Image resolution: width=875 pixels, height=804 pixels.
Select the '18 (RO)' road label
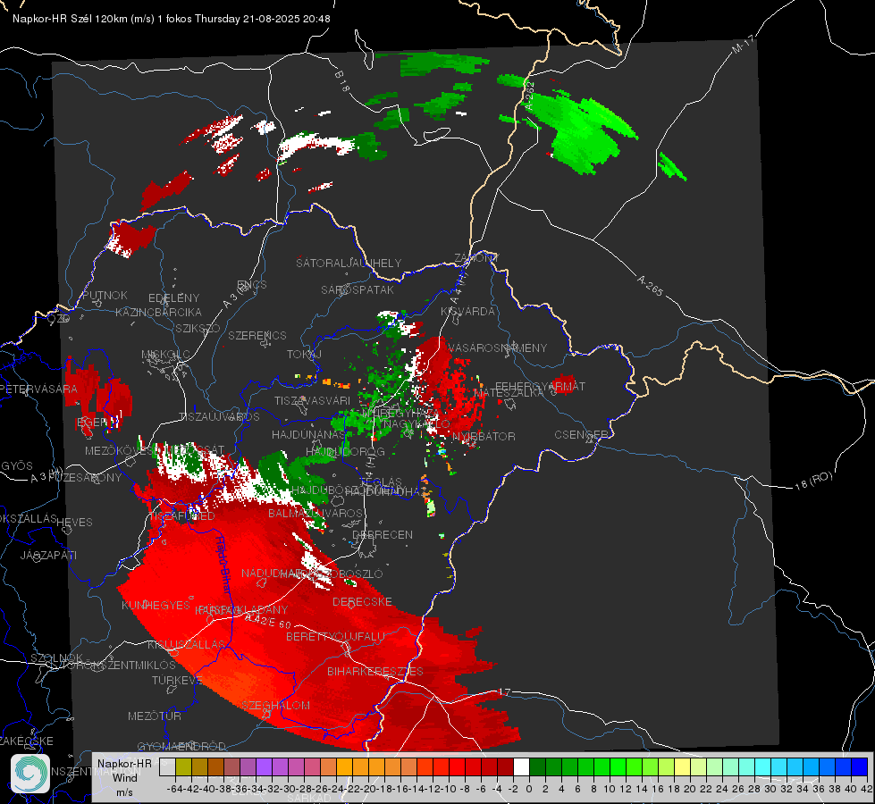(813, 481)
